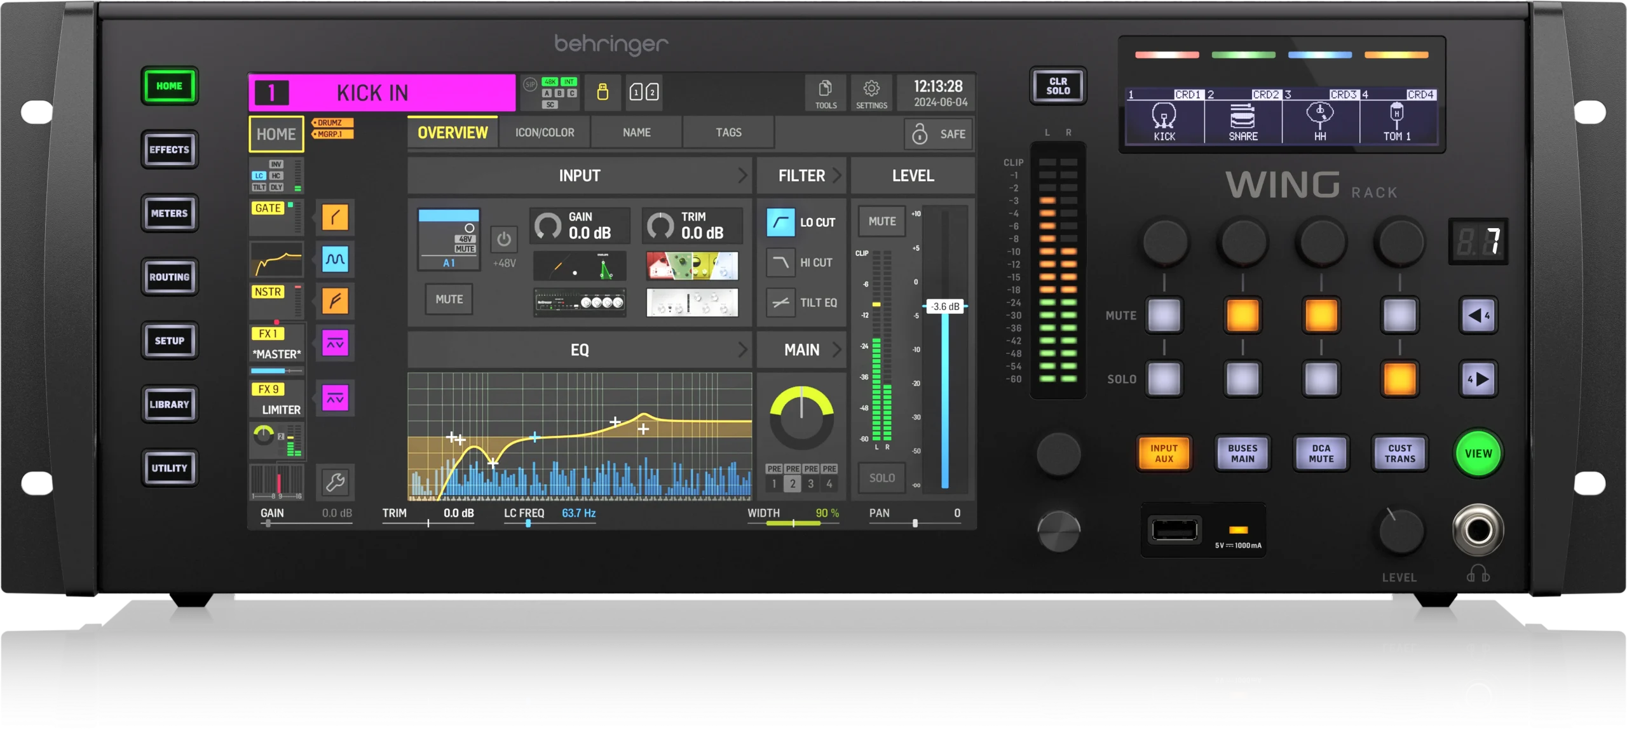This screenshot has width=1627, height=737.
Task: Click the channel fader at -3.6 dB
Action: tap(945, 306)
